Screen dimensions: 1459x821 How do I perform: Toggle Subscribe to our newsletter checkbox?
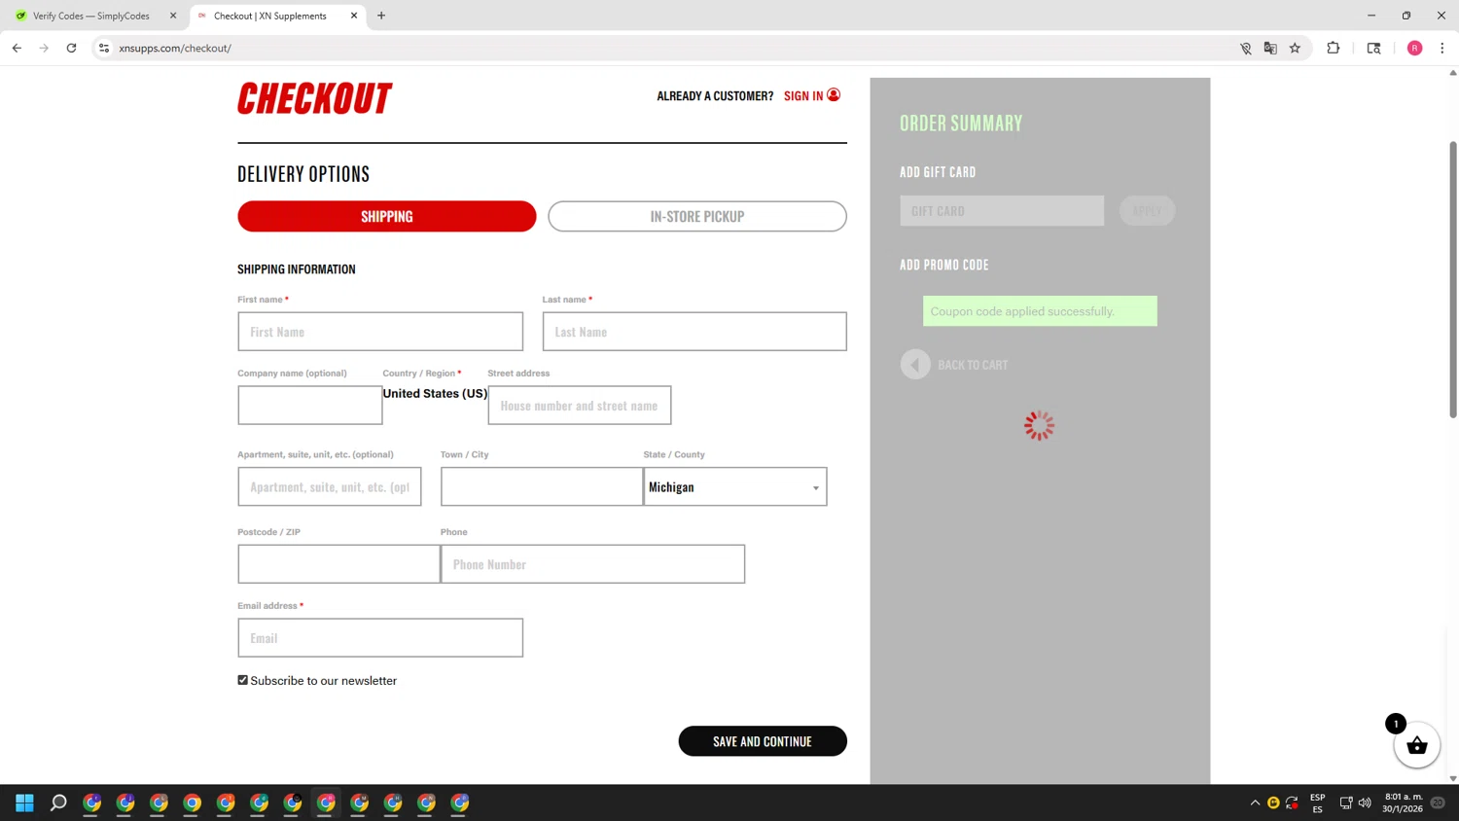(243, 680)
